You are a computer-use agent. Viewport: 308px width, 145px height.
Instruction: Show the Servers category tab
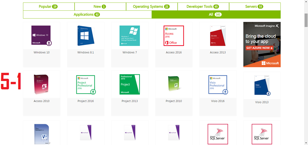254,6
